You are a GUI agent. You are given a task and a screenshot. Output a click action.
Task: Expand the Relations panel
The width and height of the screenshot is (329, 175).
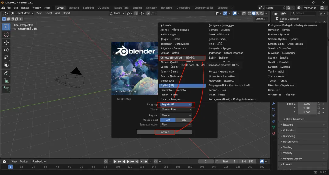303,125
